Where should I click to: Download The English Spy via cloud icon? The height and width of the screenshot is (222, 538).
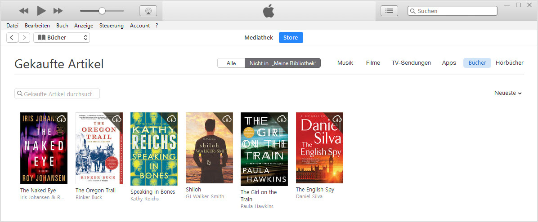point(337,119)
